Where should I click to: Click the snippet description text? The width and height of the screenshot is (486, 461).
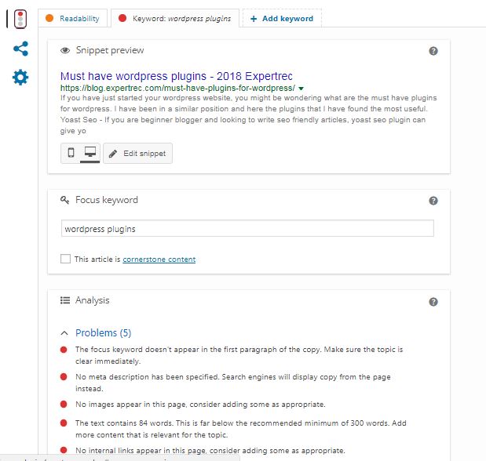click(x=248, y=114)
